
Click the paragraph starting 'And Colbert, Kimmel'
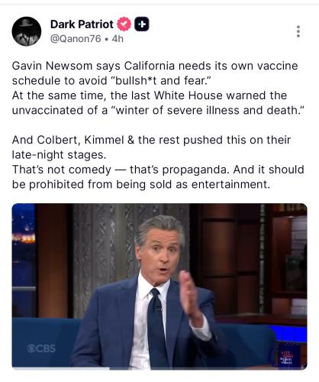click(x=151, y=147)
